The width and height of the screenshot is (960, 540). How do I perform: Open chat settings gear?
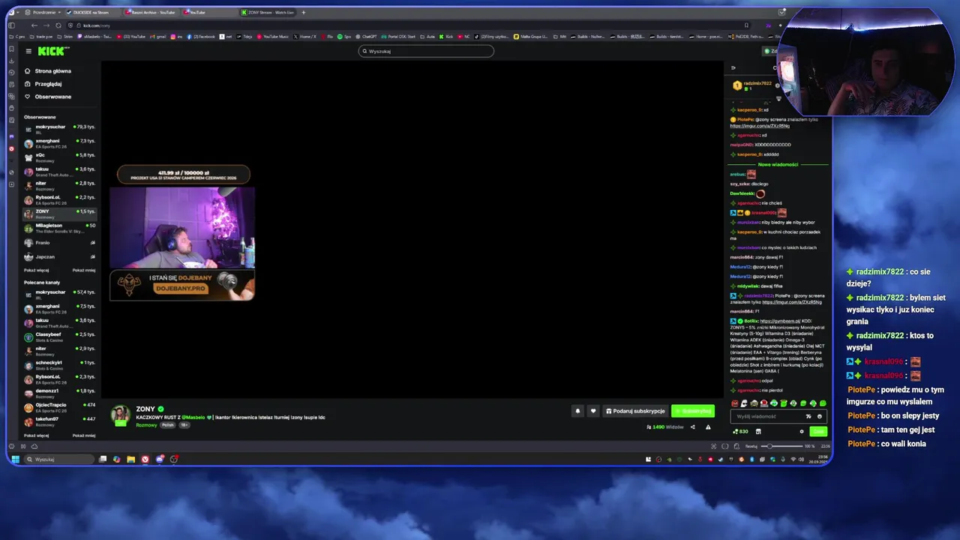click(802, 431)
